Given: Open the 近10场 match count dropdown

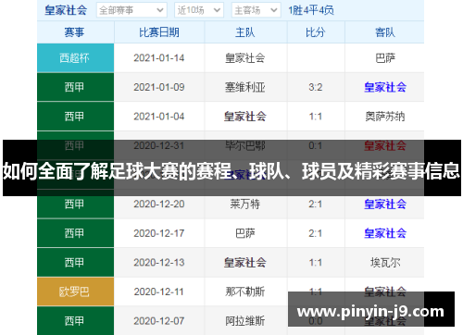Looking at the screenshot, I should point(199,10).
